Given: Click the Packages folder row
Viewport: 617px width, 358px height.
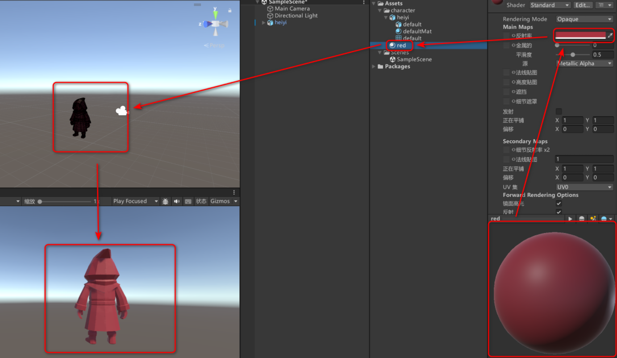Looking at the screenshot, I should tap(429, 67).
